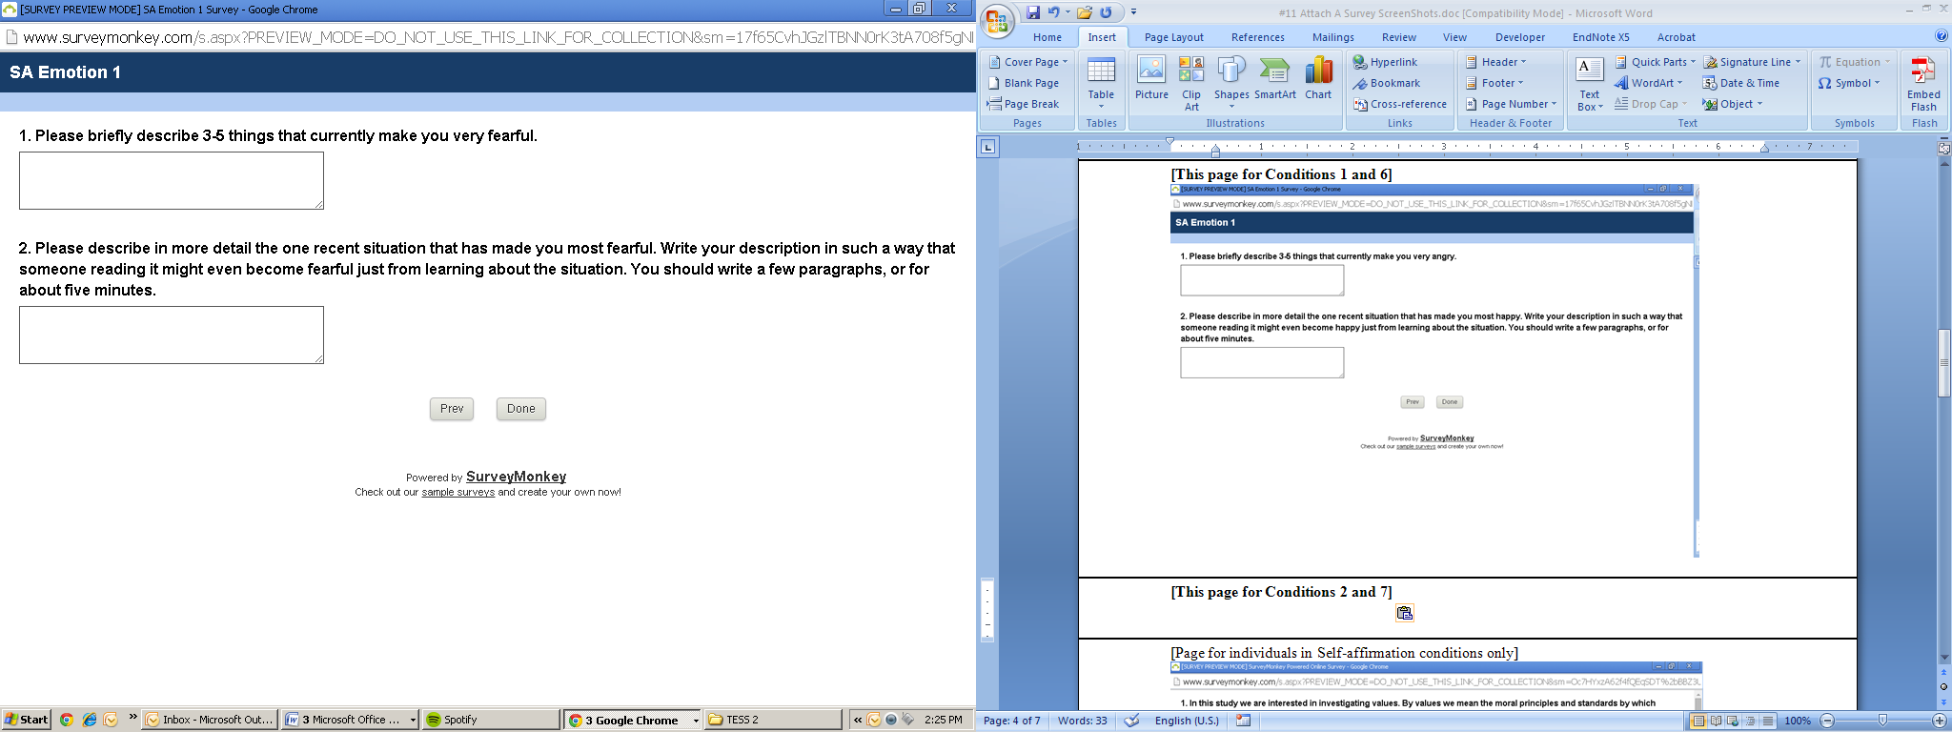The image size is (1952, 732).
Task: Click the tab selector at ruler's left
Action: 988,147
